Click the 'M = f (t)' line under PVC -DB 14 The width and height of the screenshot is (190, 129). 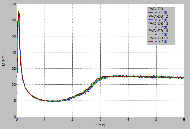click(158, 34)
